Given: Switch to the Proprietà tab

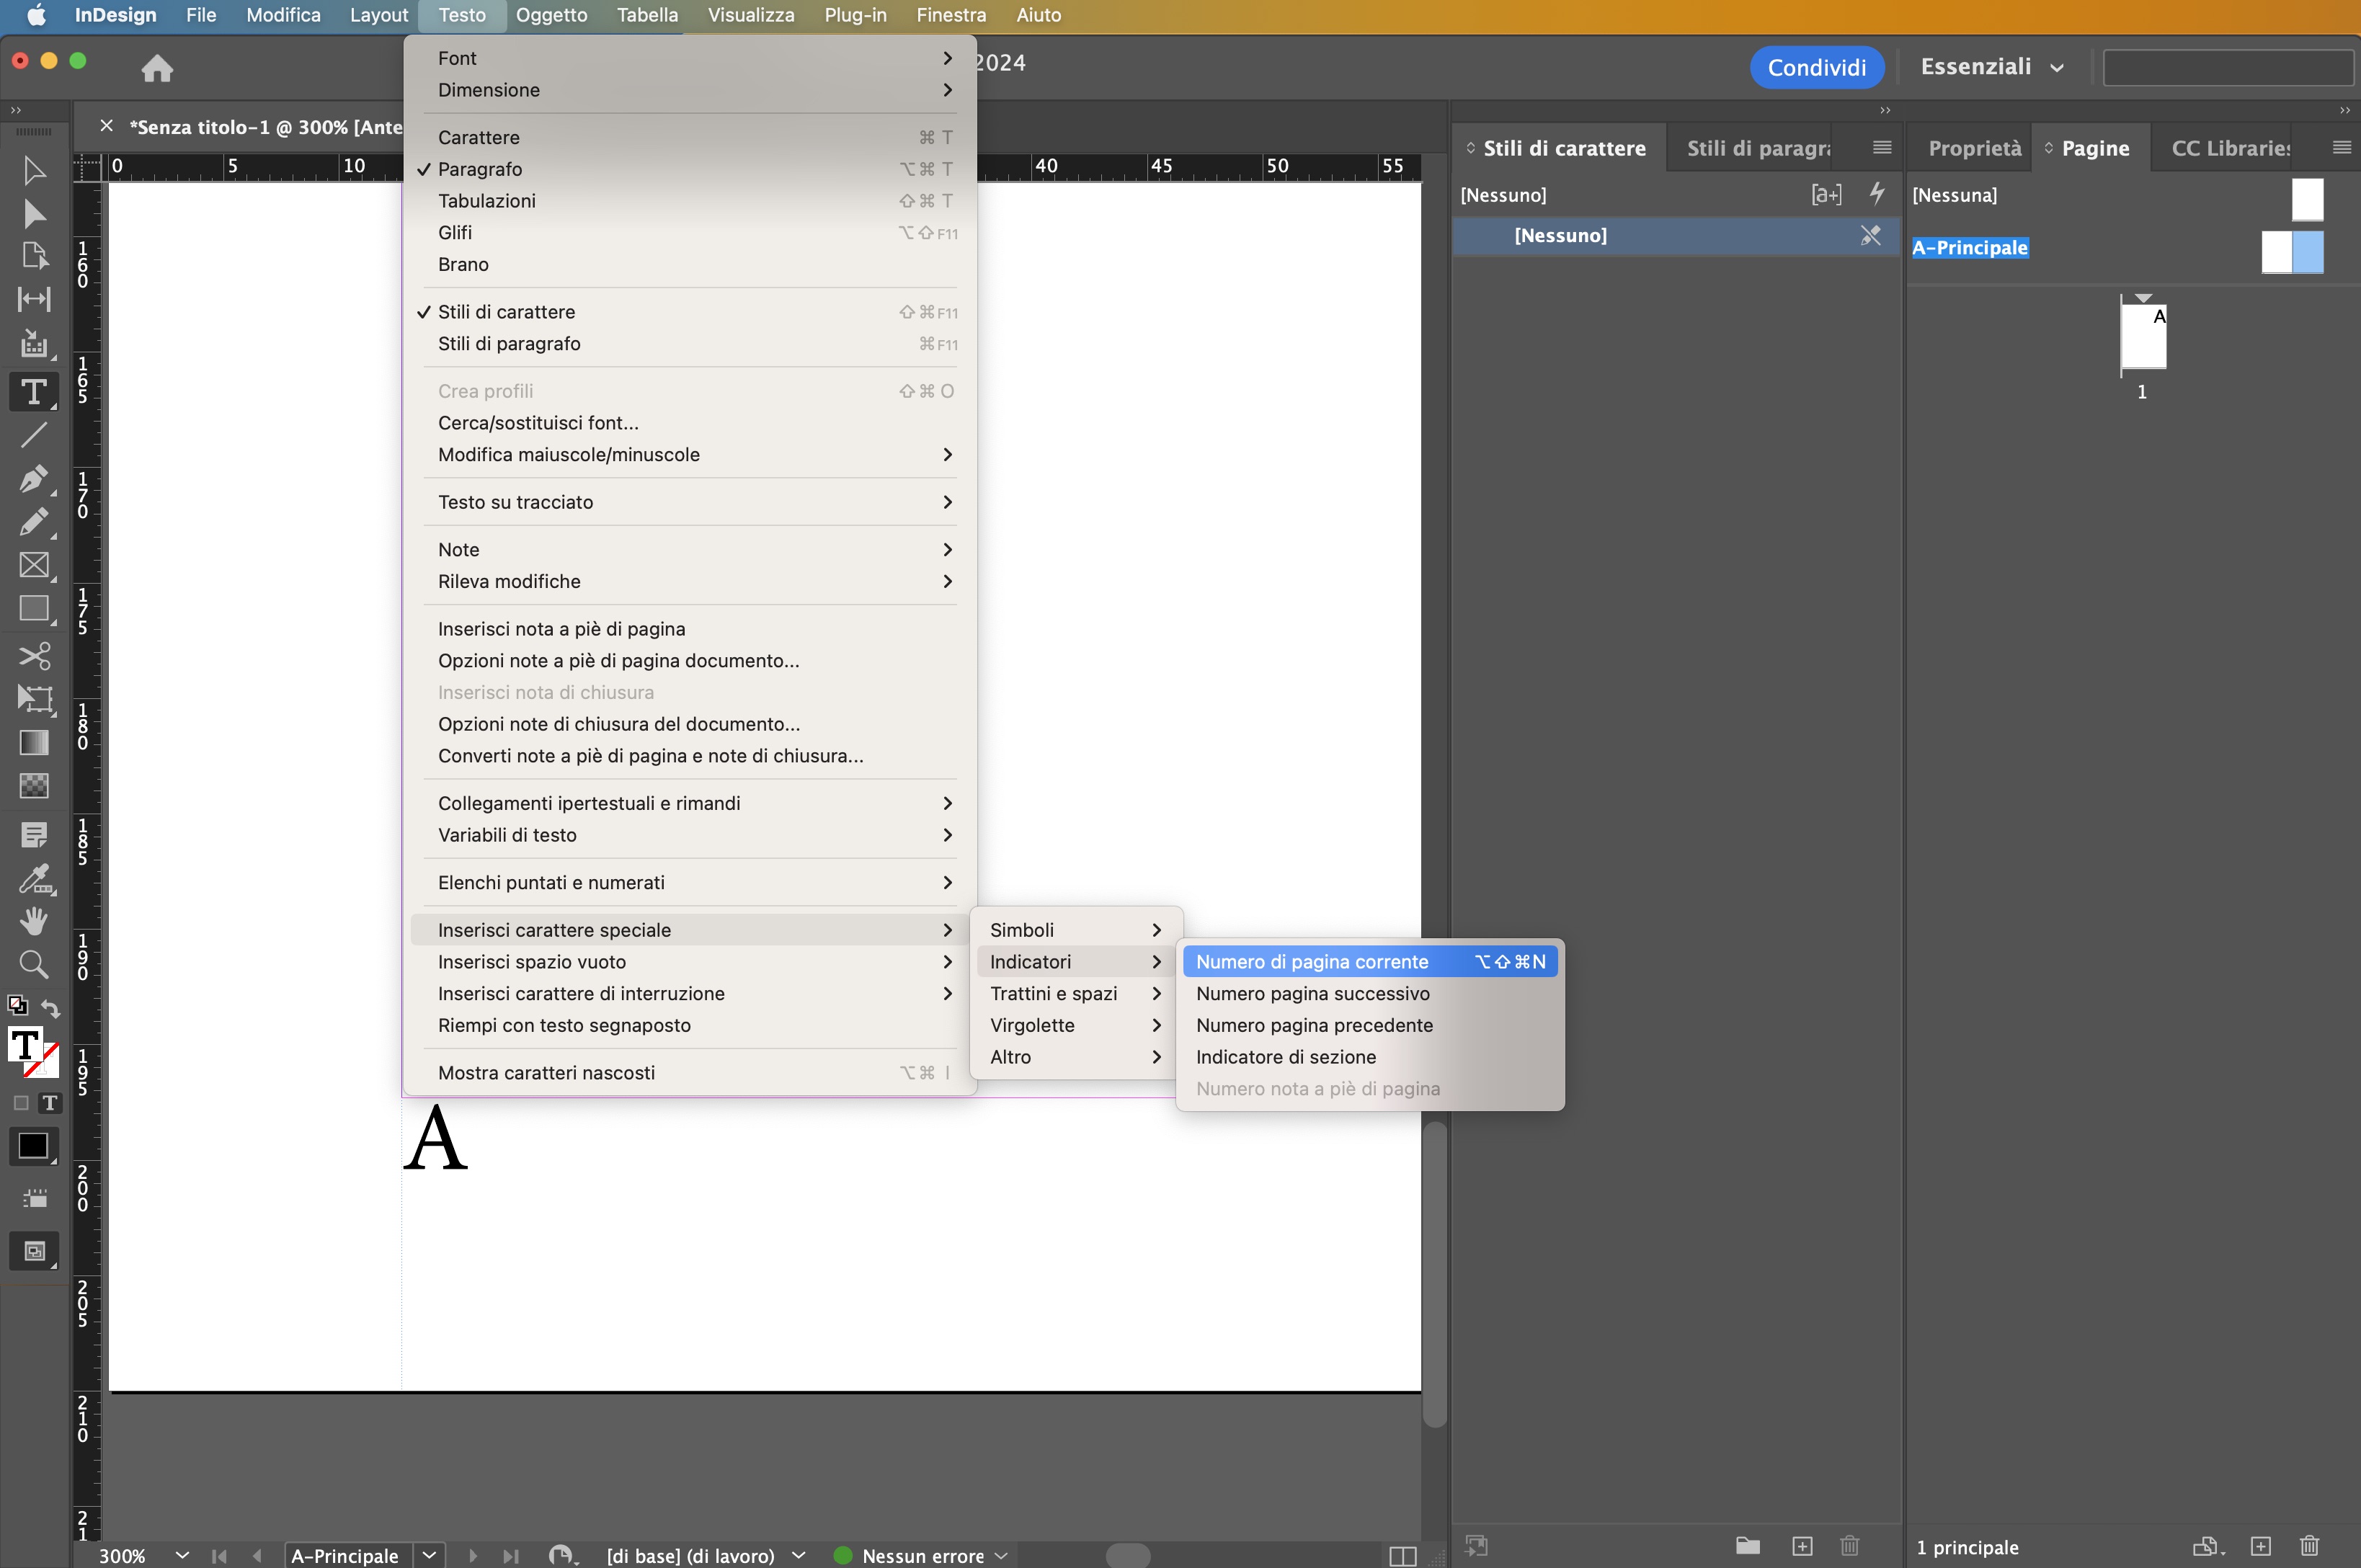Looking at the screenshot, I should (x=1974, y=148).
